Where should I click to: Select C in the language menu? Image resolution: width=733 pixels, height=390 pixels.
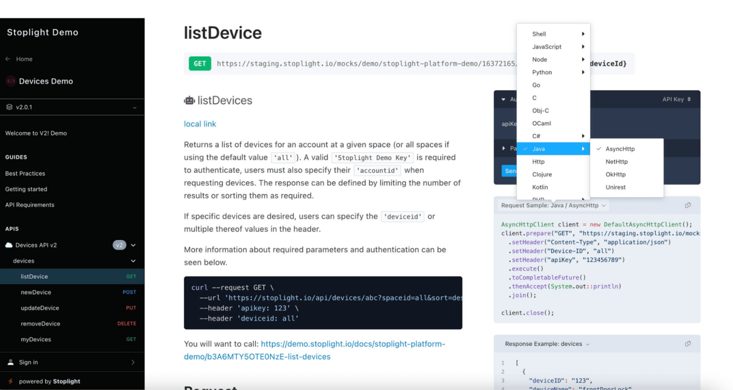[553, 98]
